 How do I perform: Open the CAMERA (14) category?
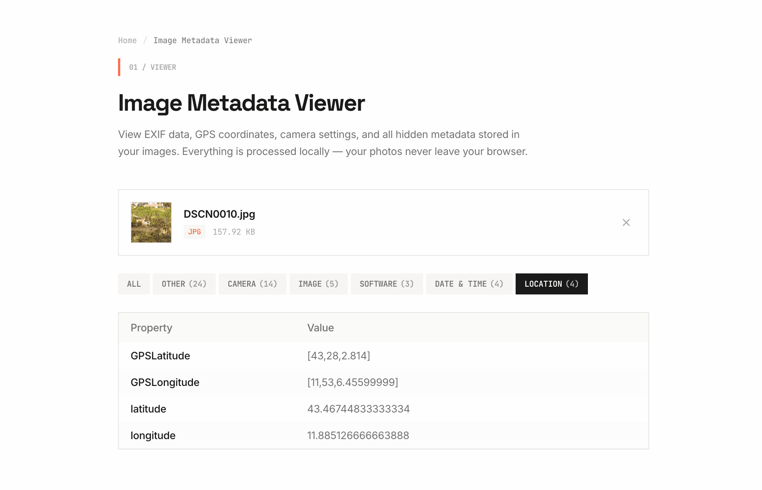[252, 284]
